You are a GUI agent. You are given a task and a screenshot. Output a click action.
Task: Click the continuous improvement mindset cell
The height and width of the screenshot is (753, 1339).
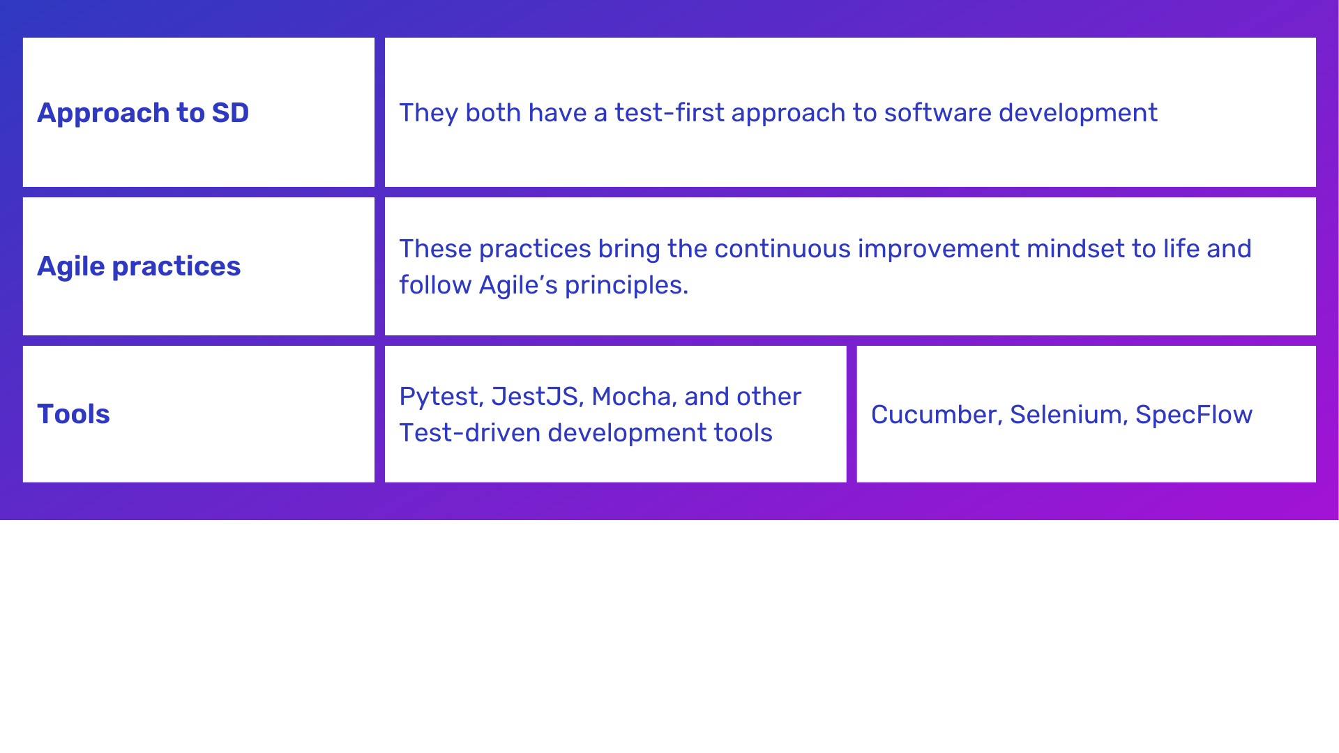(x=849, y=266)
